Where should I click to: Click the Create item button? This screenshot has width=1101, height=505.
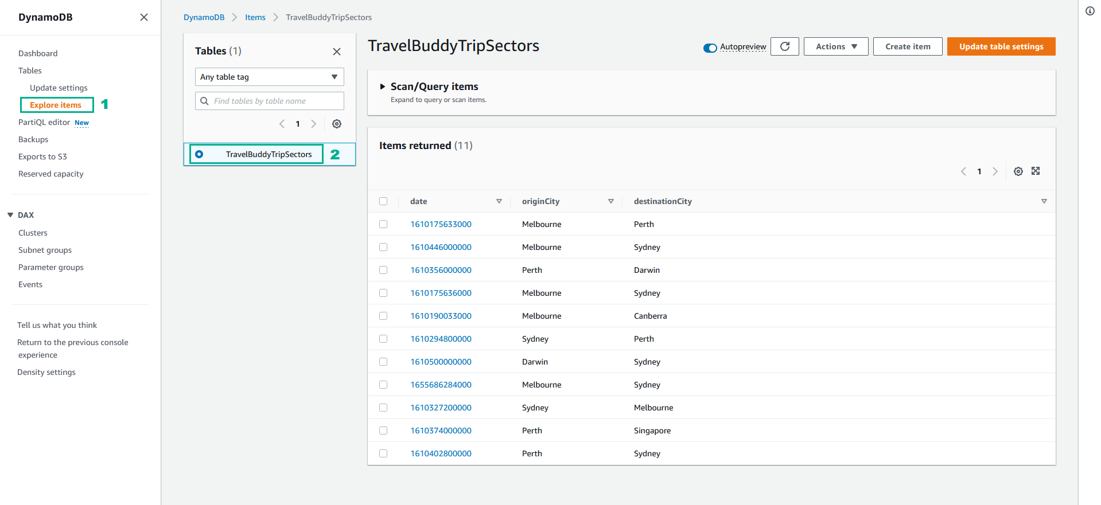908,46
